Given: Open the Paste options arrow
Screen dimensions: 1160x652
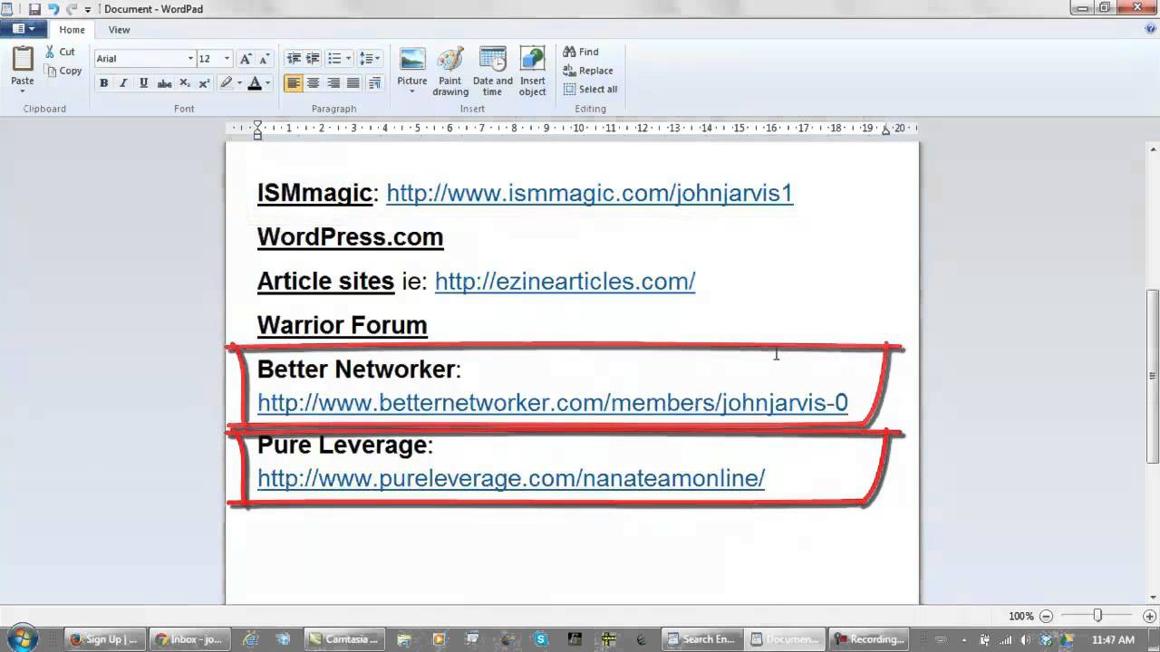Looking at the screenshot, I should [x=23, y=92].
